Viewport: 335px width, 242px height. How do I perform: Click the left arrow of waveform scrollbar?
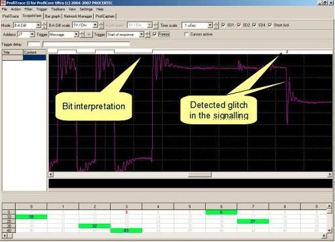(51, 174)
